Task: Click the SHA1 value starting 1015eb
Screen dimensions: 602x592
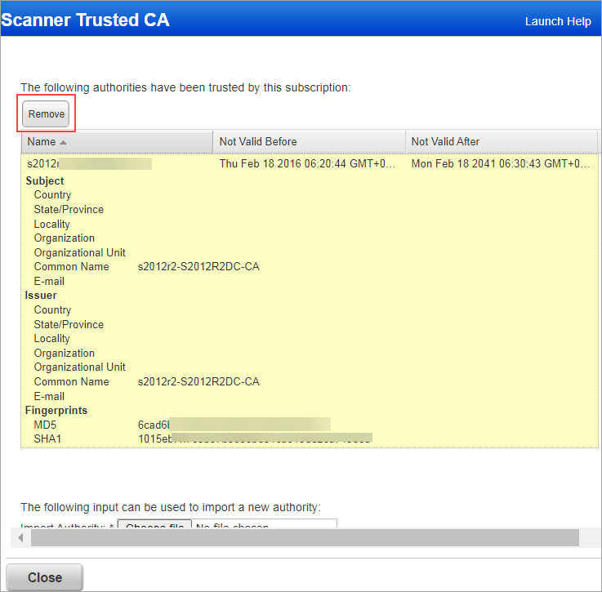Action: pyautogui.click(x=255, y=438)
